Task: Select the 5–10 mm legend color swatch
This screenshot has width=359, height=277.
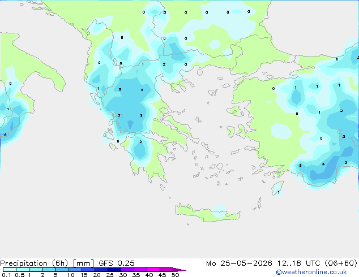Action: (62, 270)
